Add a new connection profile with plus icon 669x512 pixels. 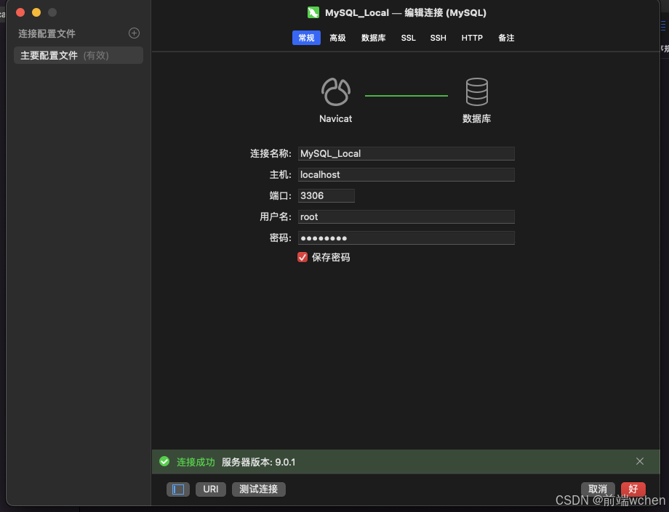[134, 33]
